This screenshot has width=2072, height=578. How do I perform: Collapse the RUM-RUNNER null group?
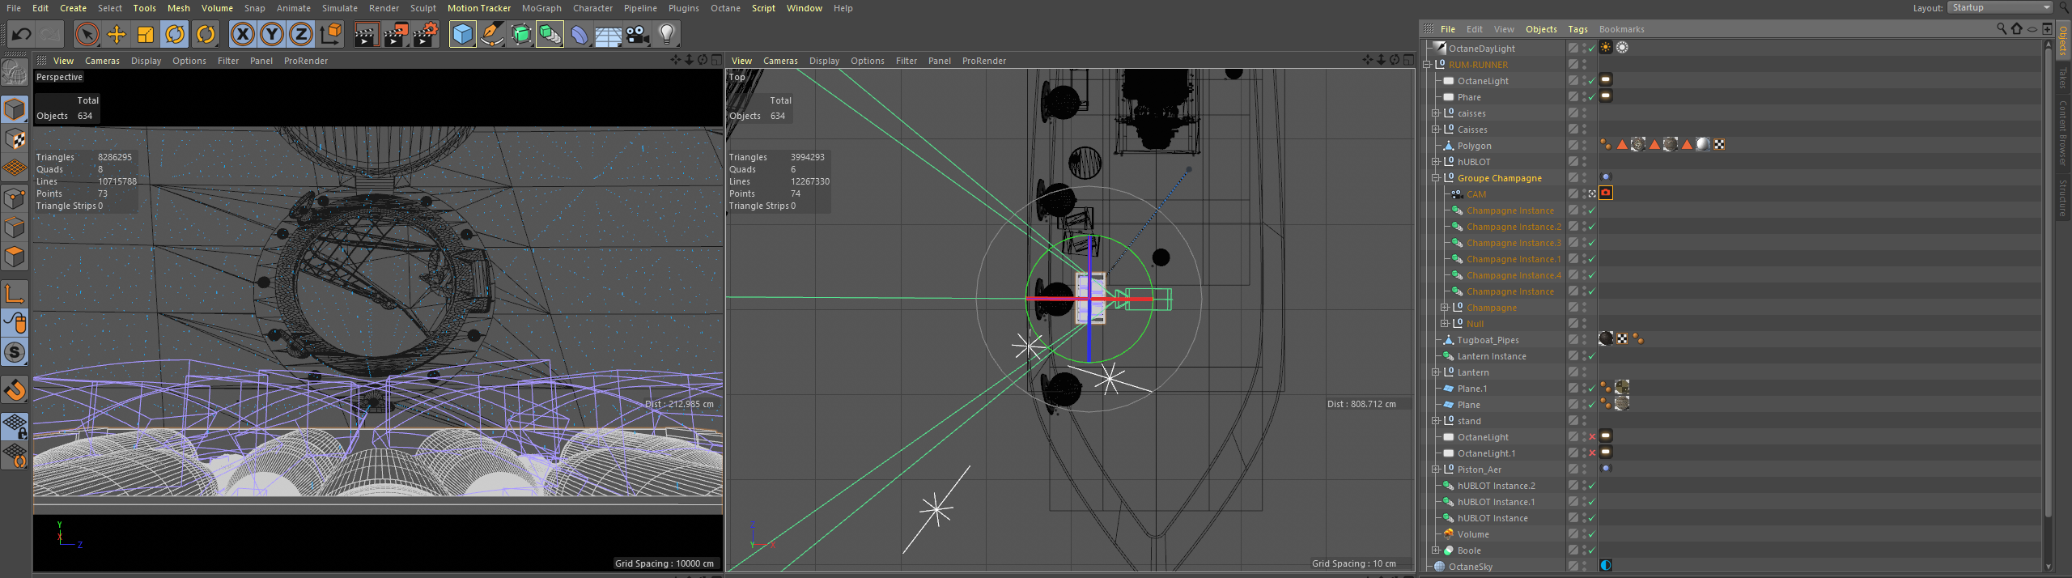point(1427,64)
